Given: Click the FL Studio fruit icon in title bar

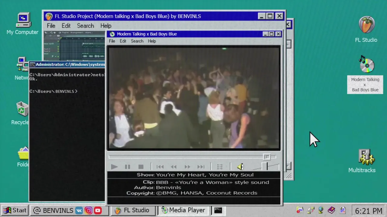Looking at the screenshot, I should [49, 16].
